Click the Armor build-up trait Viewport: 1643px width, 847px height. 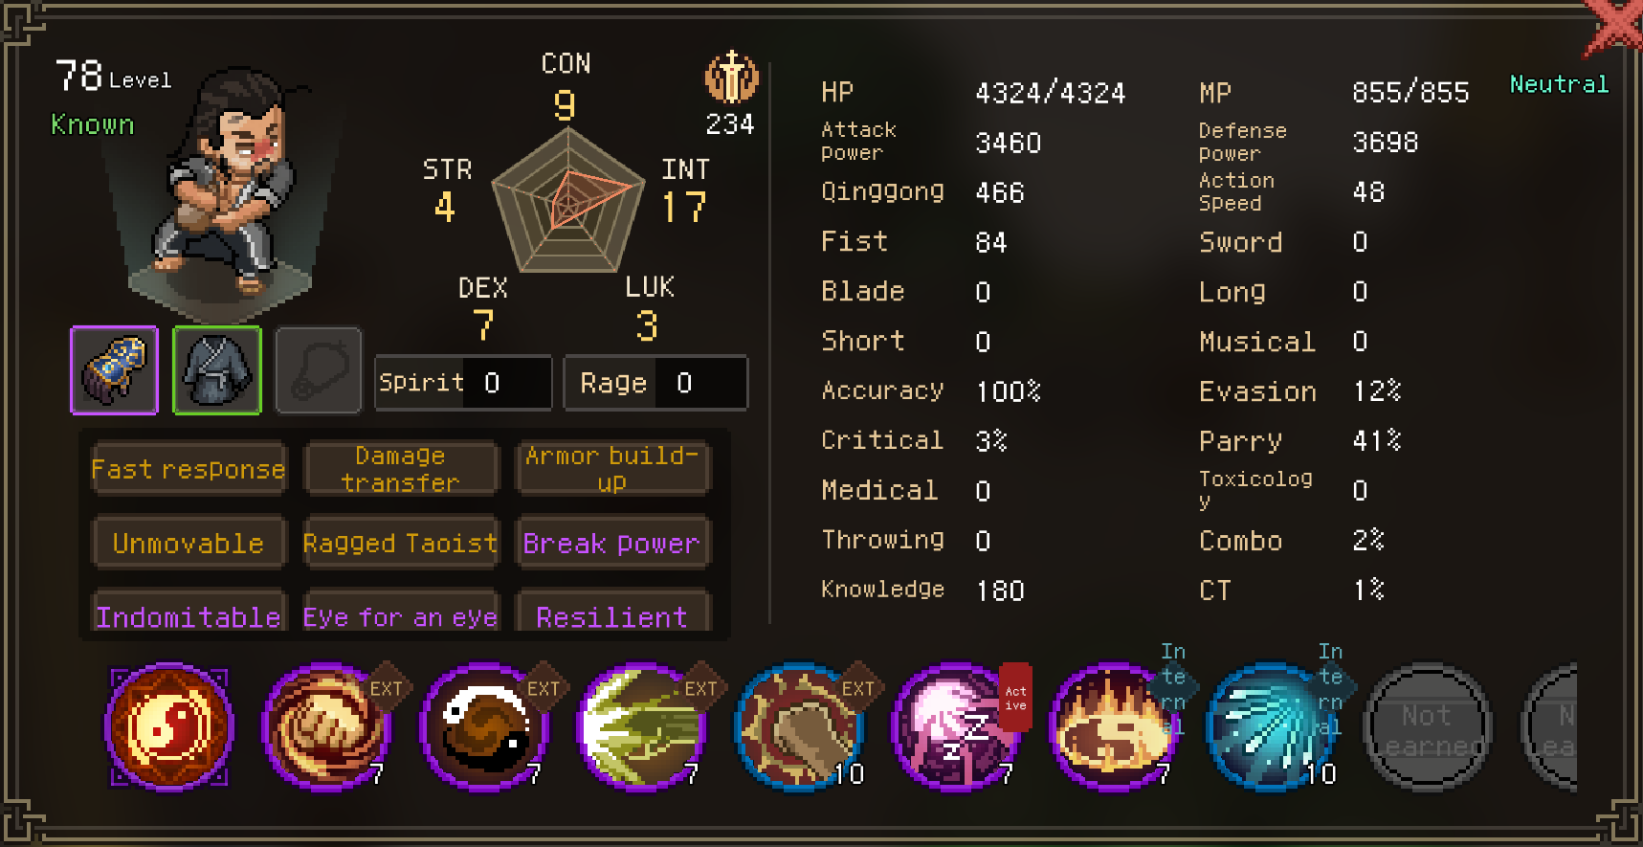(612, 469)
